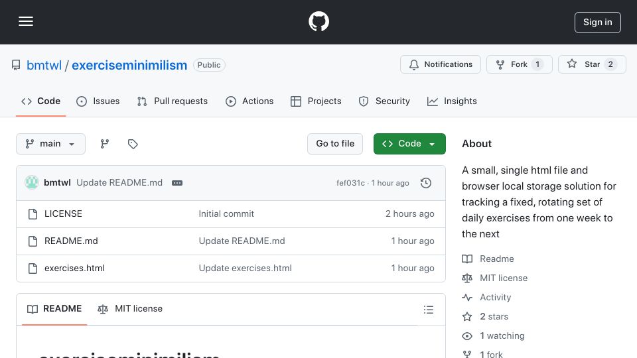Open the hamburger navigation menu
Viewport: 637px width, 358px height.
[26, 21]
